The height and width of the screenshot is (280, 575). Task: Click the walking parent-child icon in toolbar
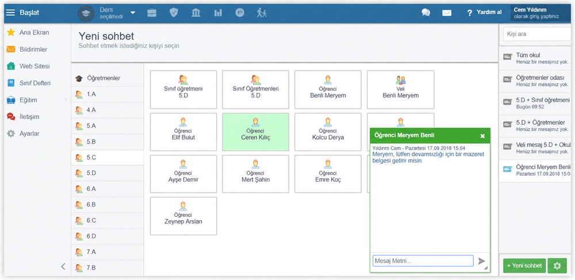click(262, 13)
